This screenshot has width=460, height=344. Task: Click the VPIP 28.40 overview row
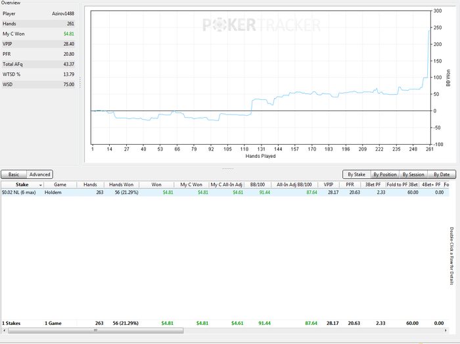(38, 44)
